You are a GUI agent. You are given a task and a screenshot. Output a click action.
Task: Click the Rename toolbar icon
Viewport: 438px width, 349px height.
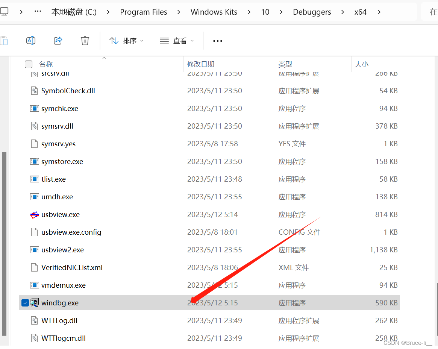coord(31,41)
